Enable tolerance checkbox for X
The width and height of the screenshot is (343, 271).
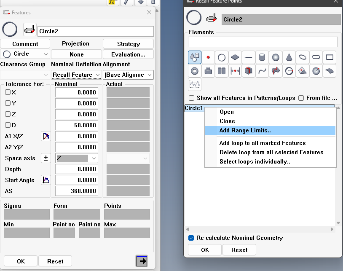(8, 92)
